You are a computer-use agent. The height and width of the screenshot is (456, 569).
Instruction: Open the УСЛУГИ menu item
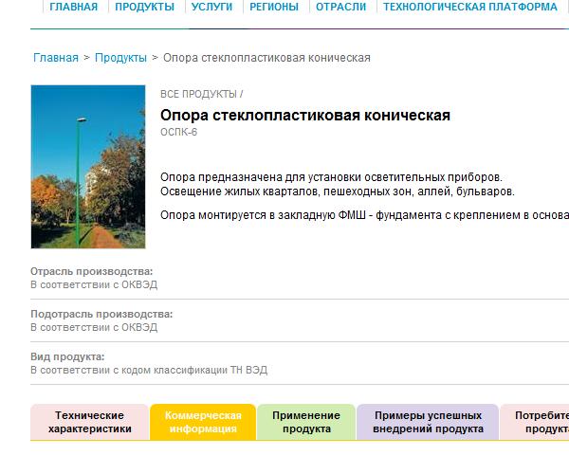(211, 7)
